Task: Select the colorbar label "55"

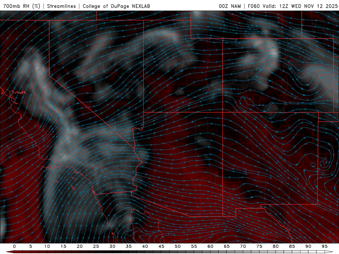Action: coord(194,246)
